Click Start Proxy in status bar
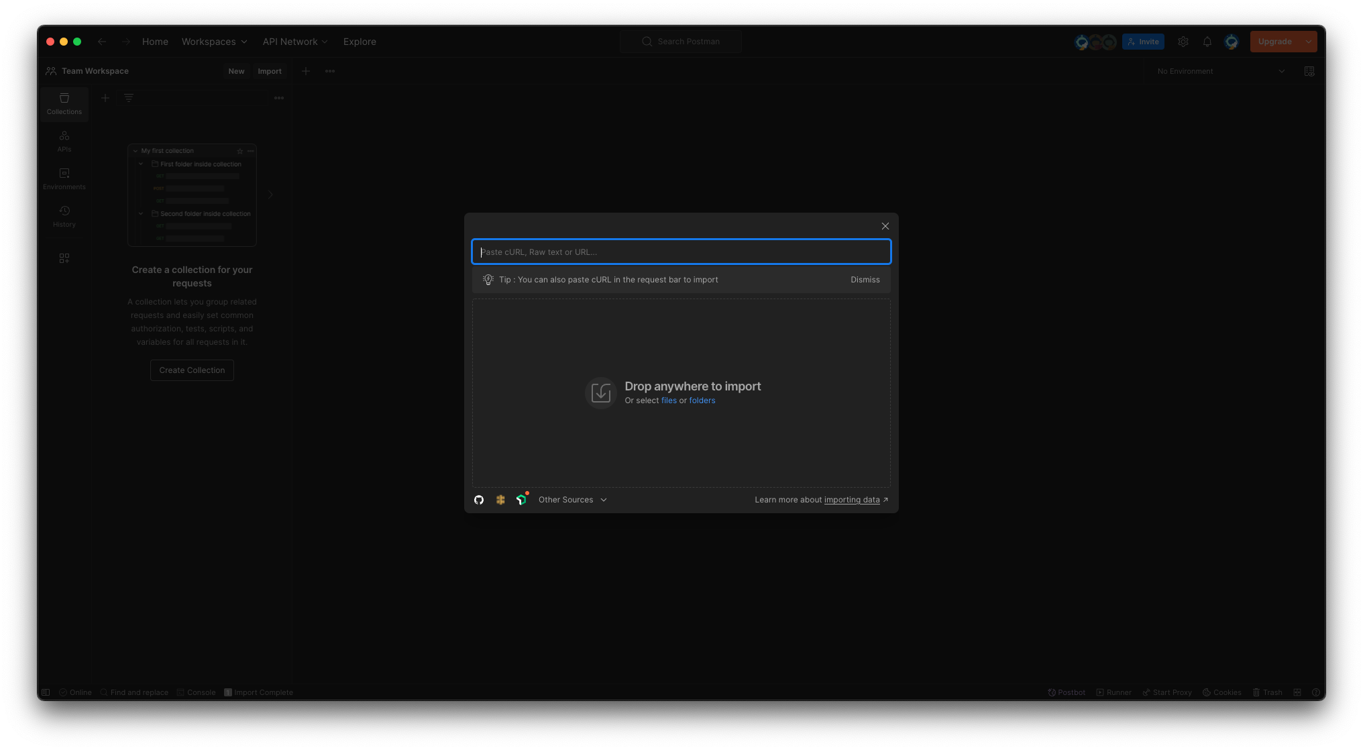The height and width of the screenshot is (750, 1363). click(x=1167, y=692)
